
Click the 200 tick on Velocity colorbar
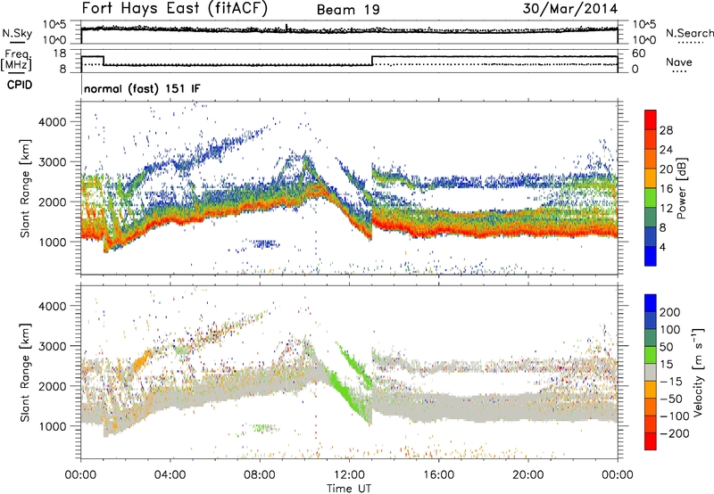pyautogui.click(x=670, y=312)
